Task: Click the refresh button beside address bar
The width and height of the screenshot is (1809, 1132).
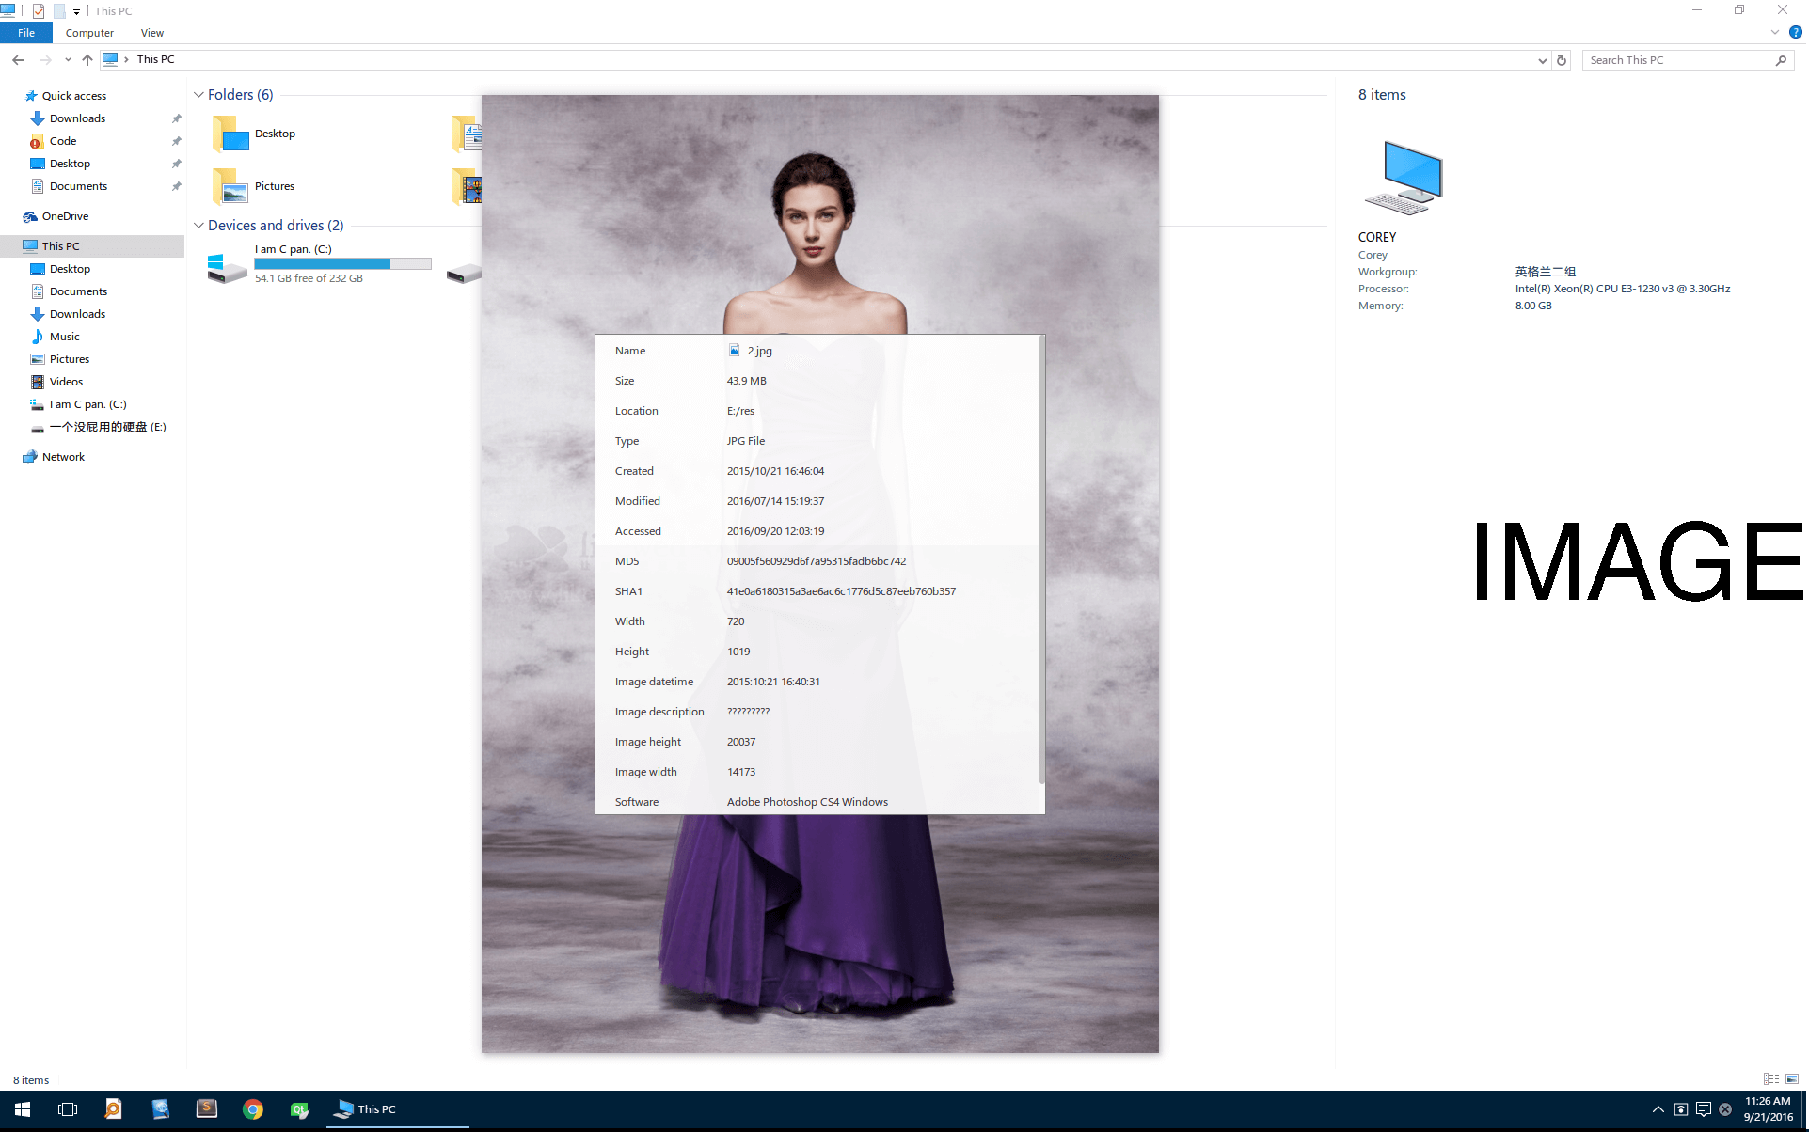Action: (x=1562, y=60)
